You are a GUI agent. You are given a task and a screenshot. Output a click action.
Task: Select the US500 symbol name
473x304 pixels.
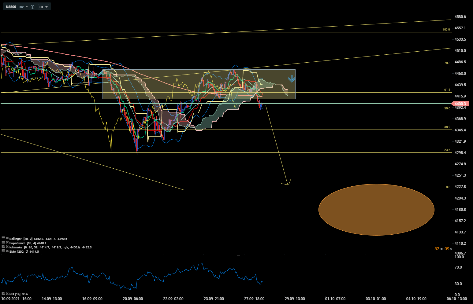coord(11,7)
